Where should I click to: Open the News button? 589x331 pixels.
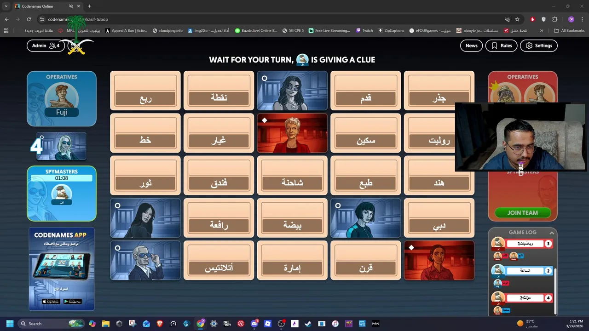pyautogui.click(x=471, y=46)
